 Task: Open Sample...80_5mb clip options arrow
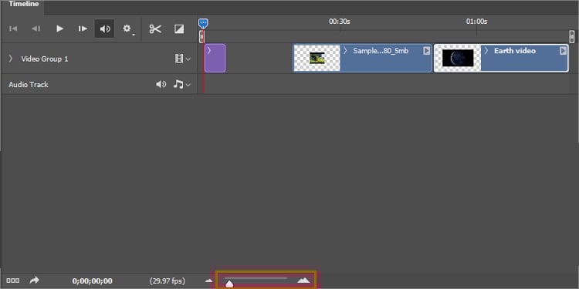(x=426, y=51)
